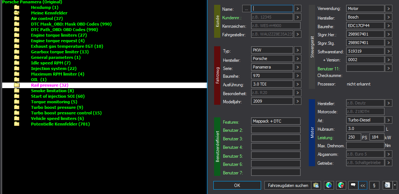Click the folder icon of Torque monitoring
Viewport: 399px width, 194px height.
17,102
